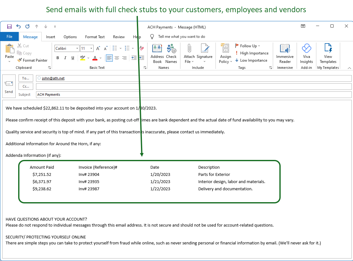Select the Message tab
Screen dimensions: 353x261
click(x=30, y=37)
